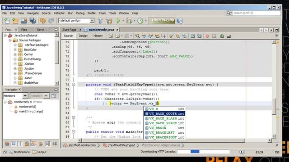Select VK_BACK_SPACE from the autocomplete list
This screenshot has width=289, height=162.
point(164,123)
